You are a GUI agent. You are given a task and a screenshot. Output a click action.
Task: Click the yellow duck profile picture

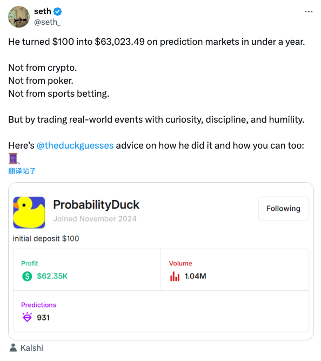[x=29, y=212]
